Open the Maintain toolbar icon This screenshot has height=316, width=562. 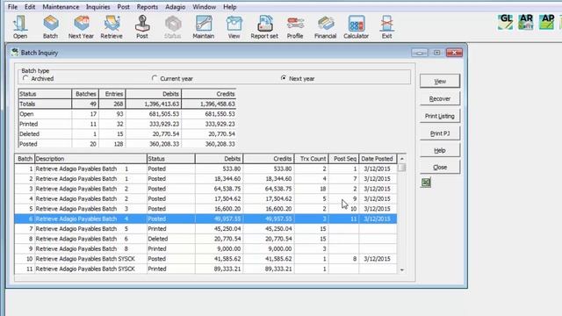tap(203, 27)
